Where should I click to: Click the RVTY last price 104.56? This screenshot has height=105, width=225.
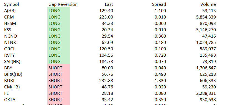[106, 55]
